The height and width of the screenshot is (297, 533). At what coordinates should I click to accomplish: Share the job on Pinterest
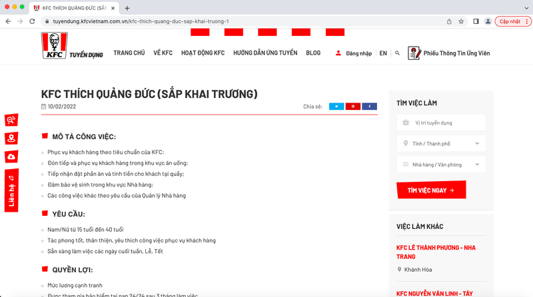(353, 107)
